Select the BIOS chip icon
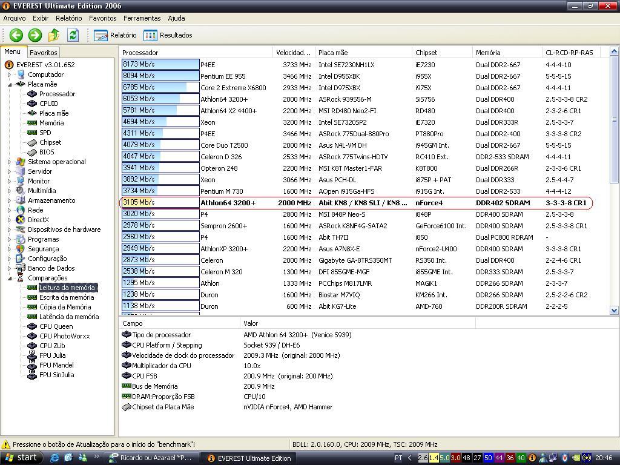This screenshot has height=465, width=620. [32, 152]
